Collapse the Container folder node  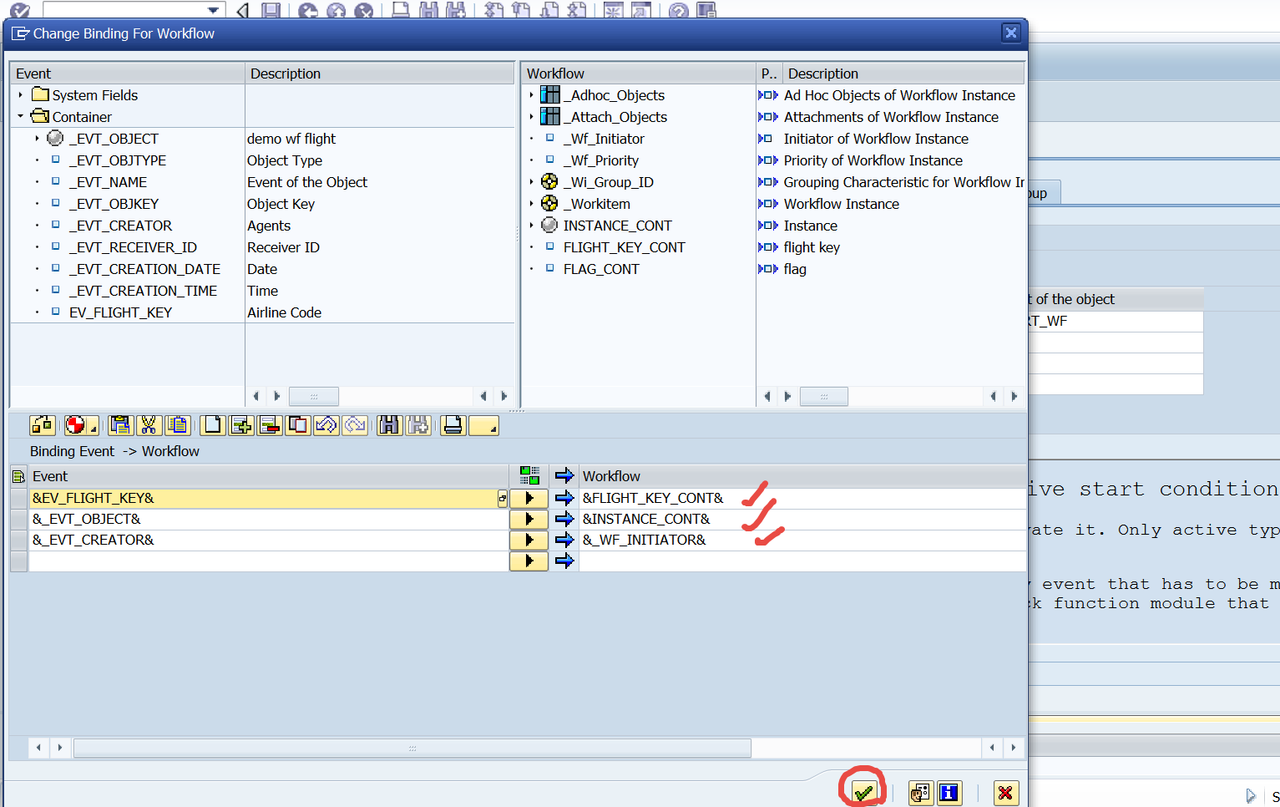coord(20,117)
